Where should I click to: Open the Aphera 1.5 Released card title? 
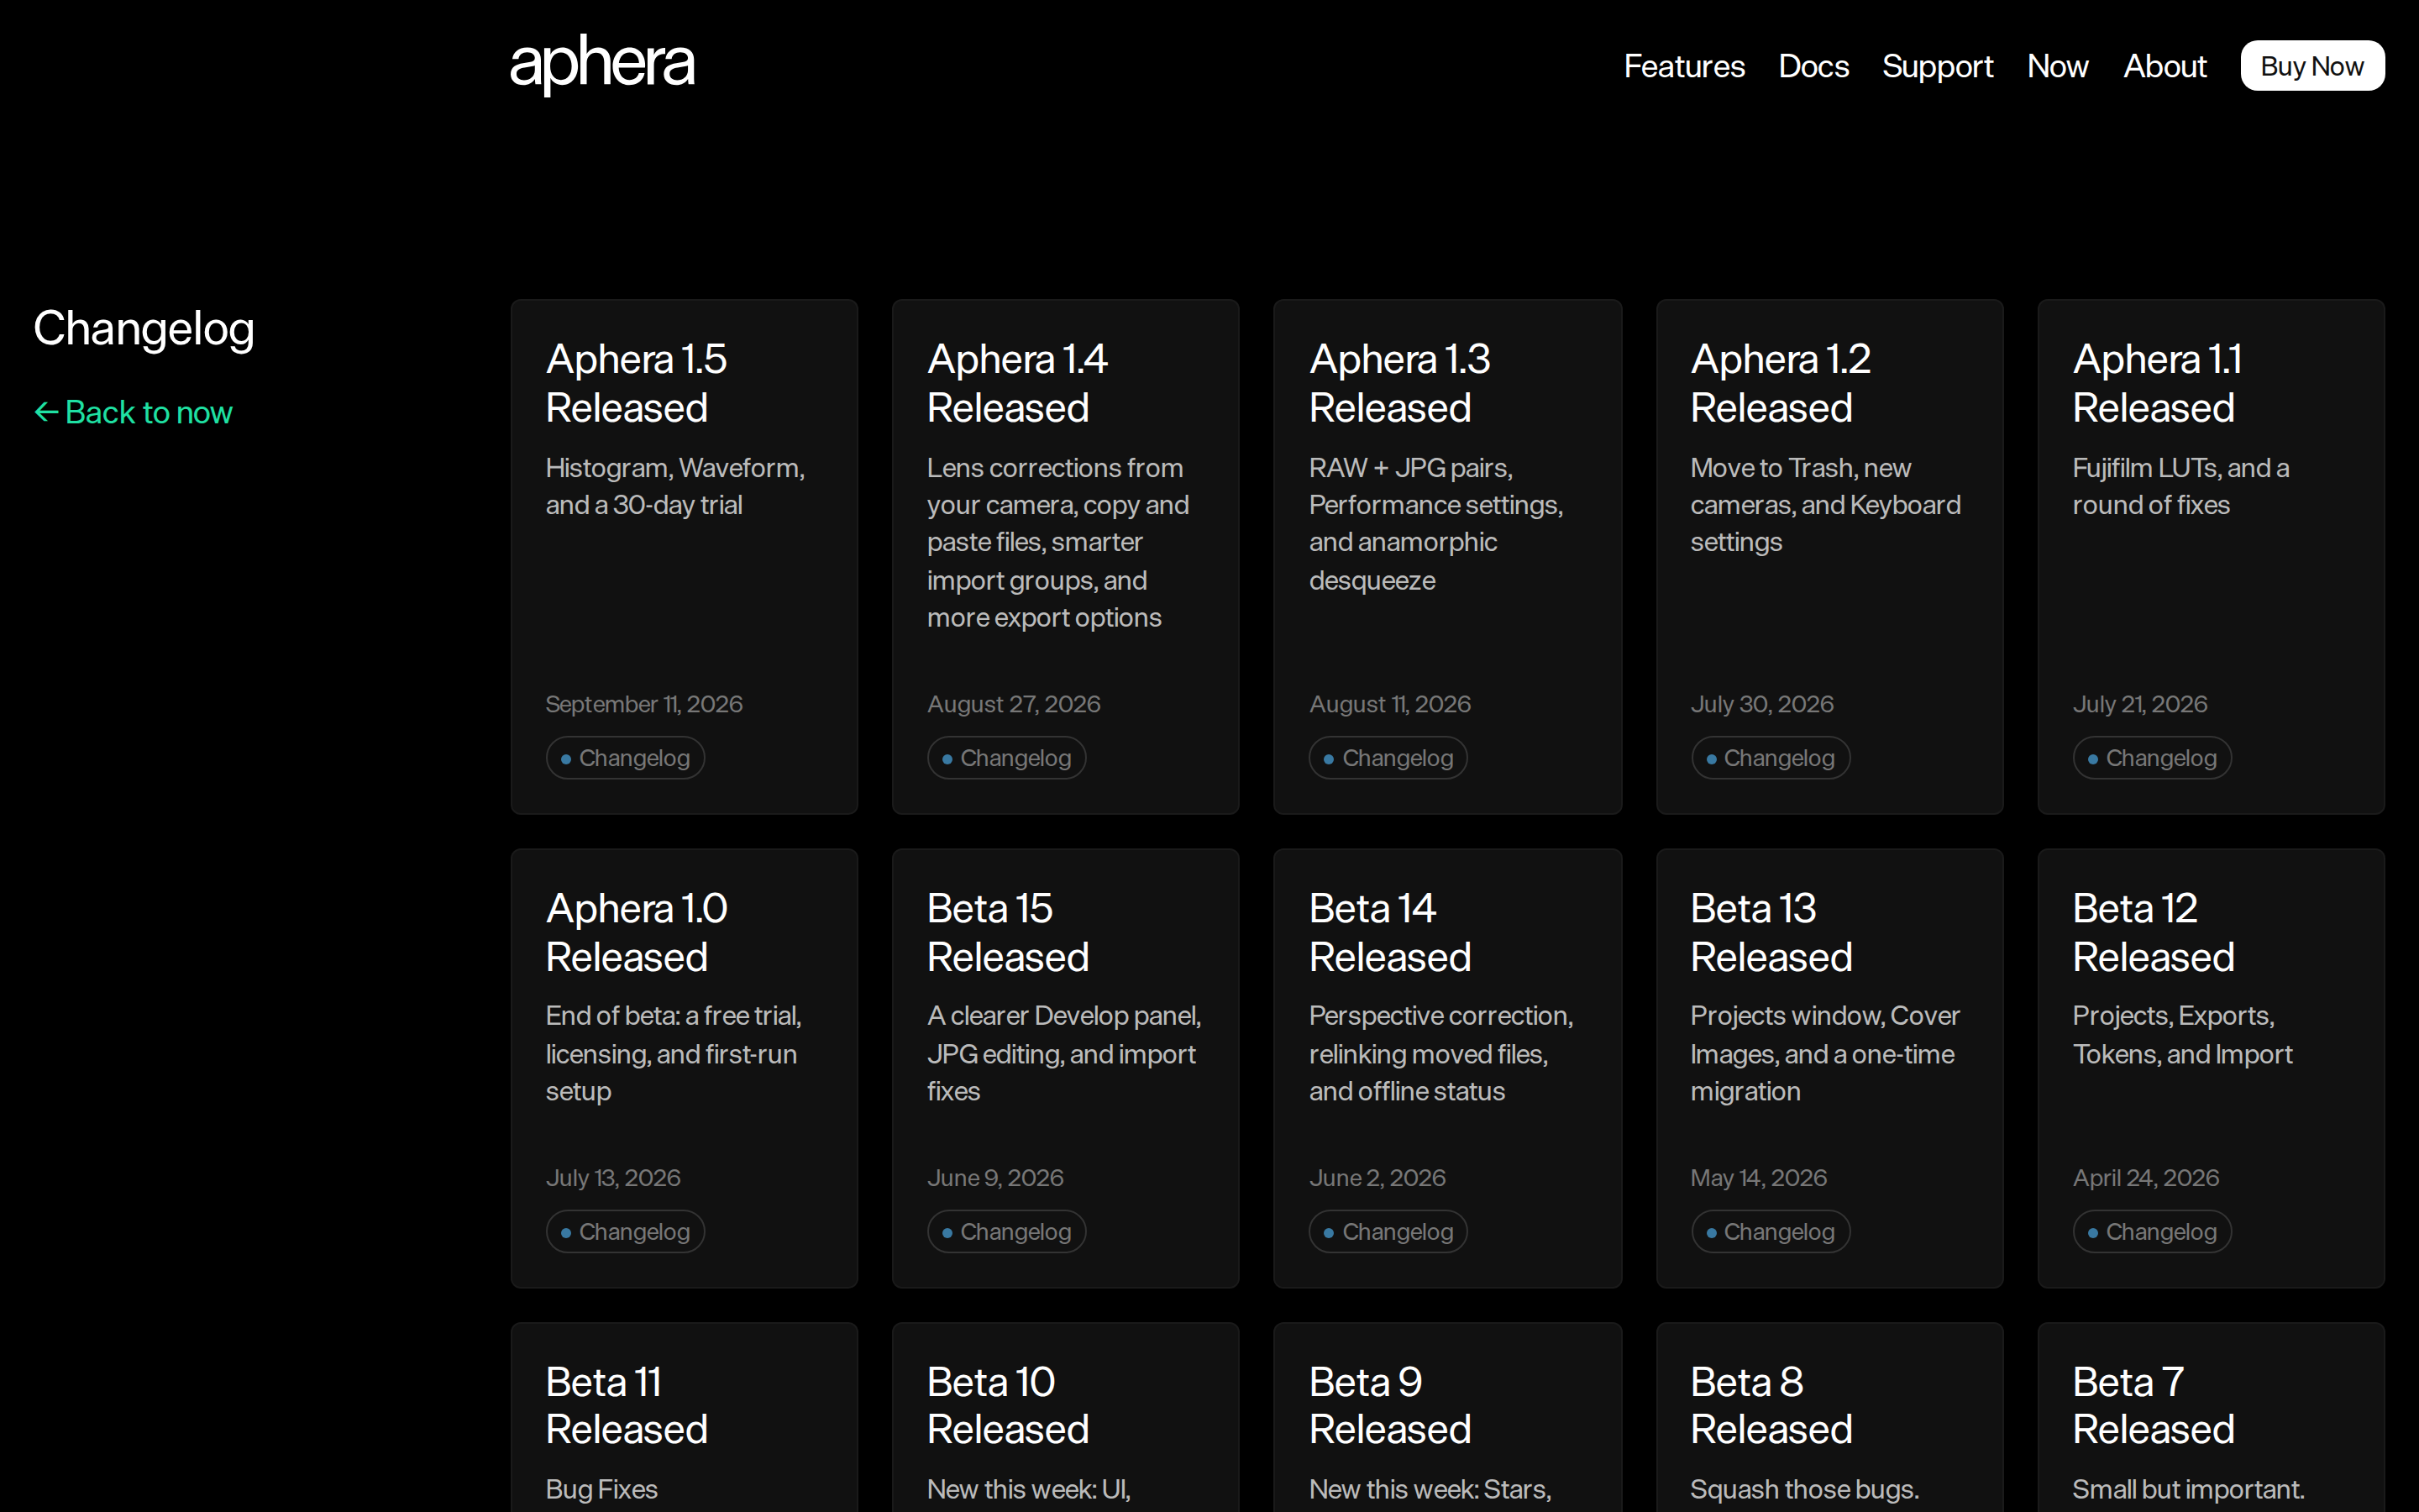click(x=637, y=383)
